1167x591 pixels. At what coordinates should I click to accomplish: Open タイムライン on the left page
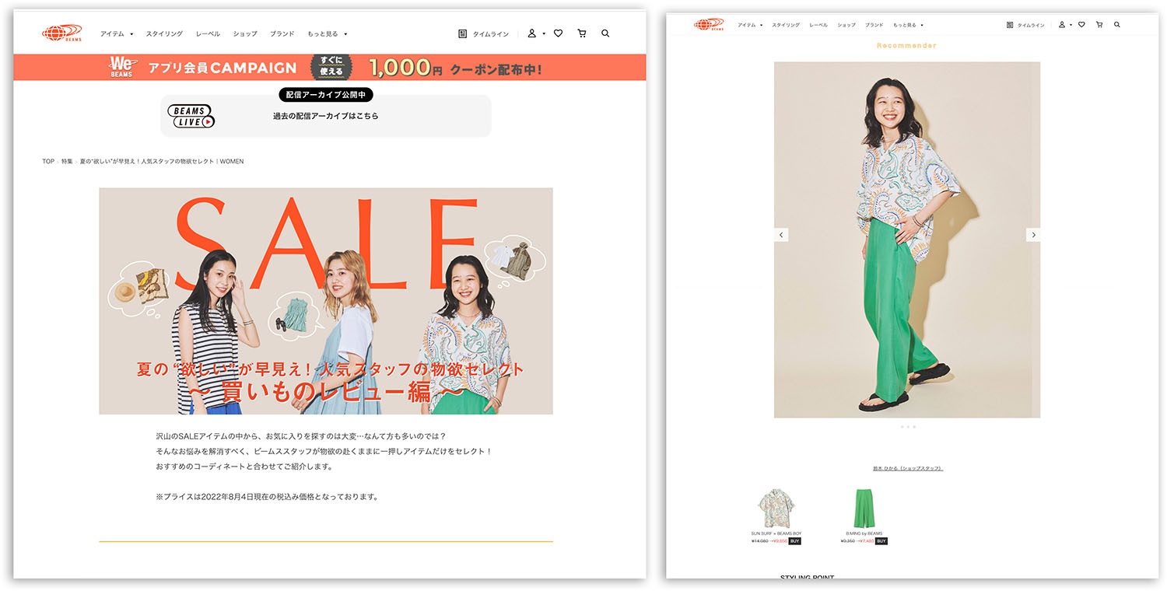(x=484, y=33)
